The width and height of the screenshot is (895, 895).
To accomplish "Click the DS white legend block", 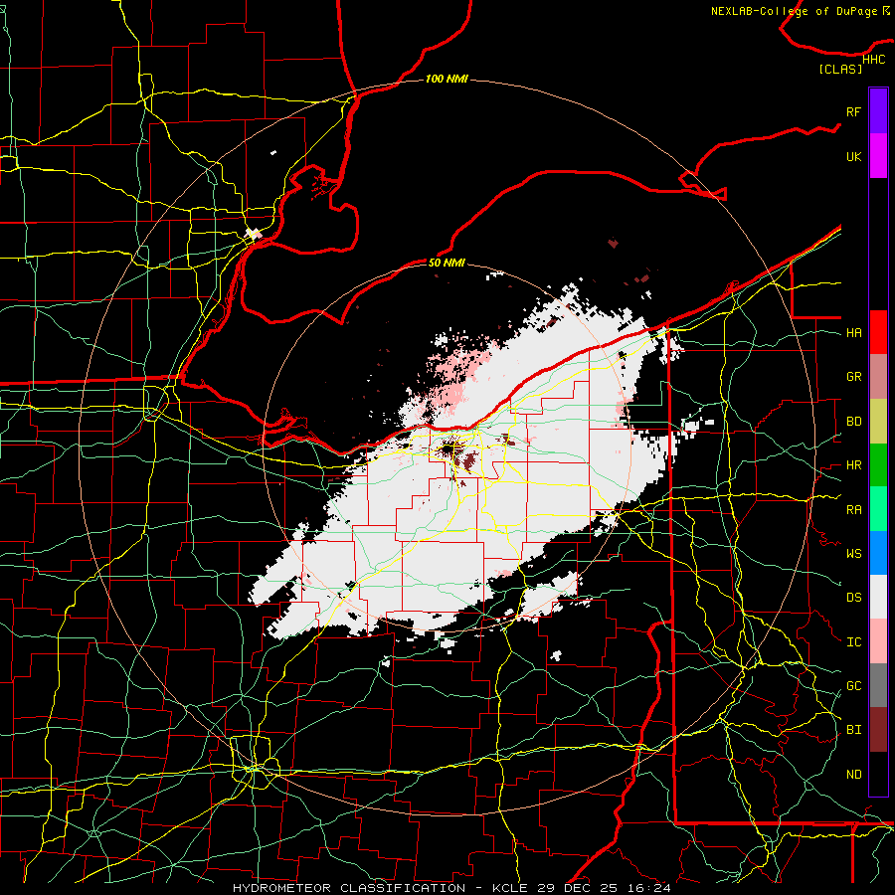I will [878, 597].
